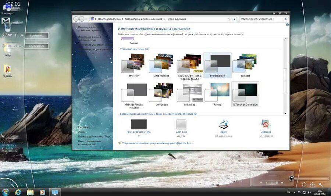This screenshot has width=331, height=196.
Task: Select the amc Mix Mod theme
Action: 162,65
